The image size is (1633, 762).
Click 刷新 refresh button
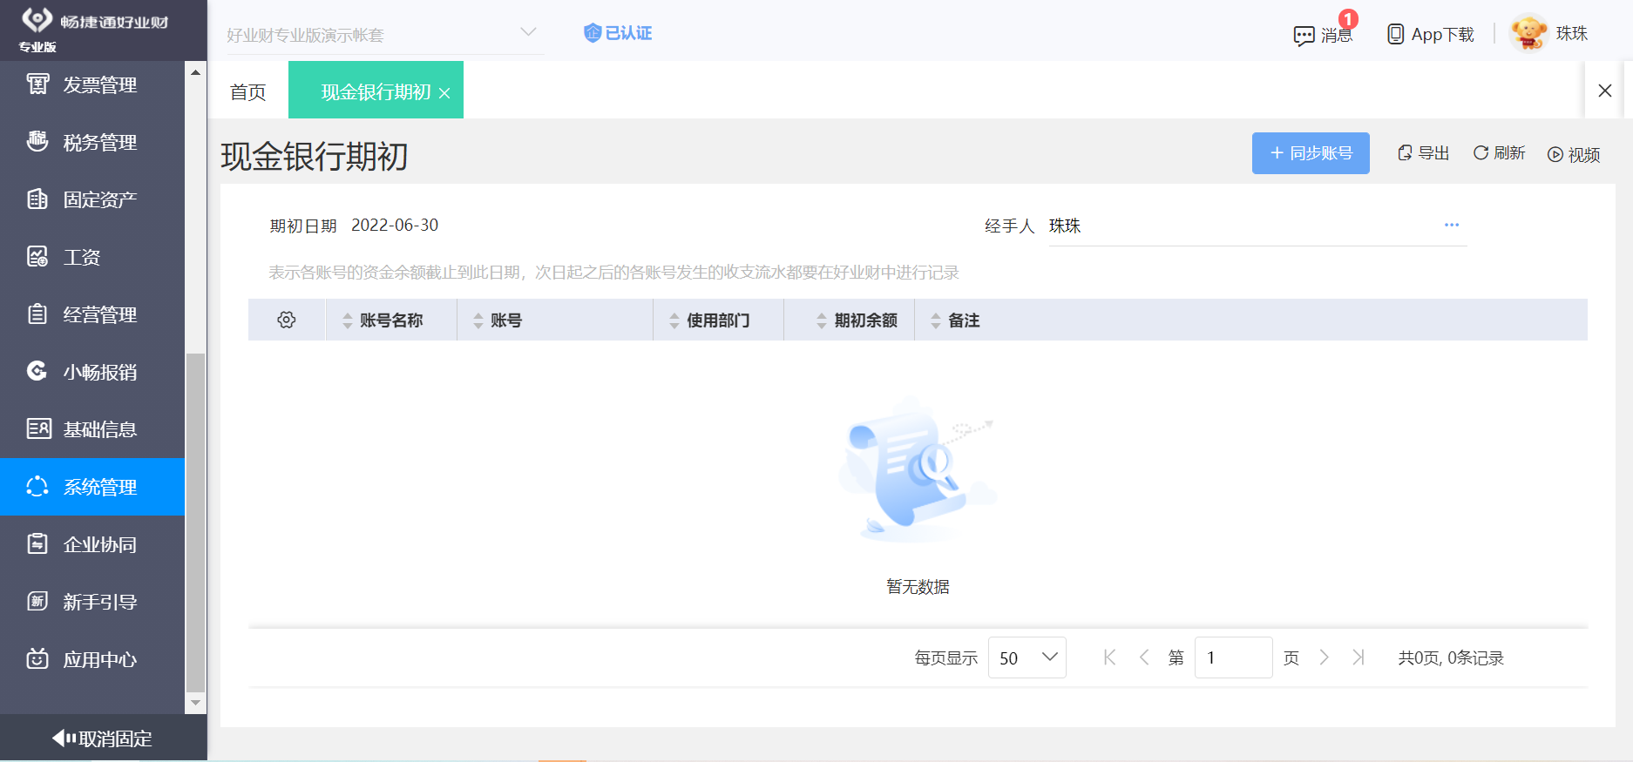point(1499,153)
